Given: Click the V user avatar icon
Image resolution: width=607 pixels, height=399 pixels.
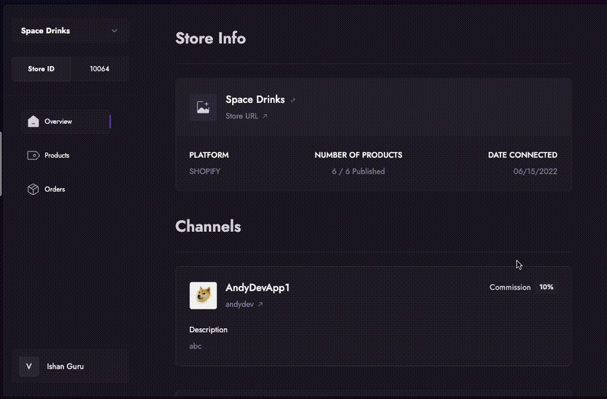Looking at the screenshot, I should [28, 367].
